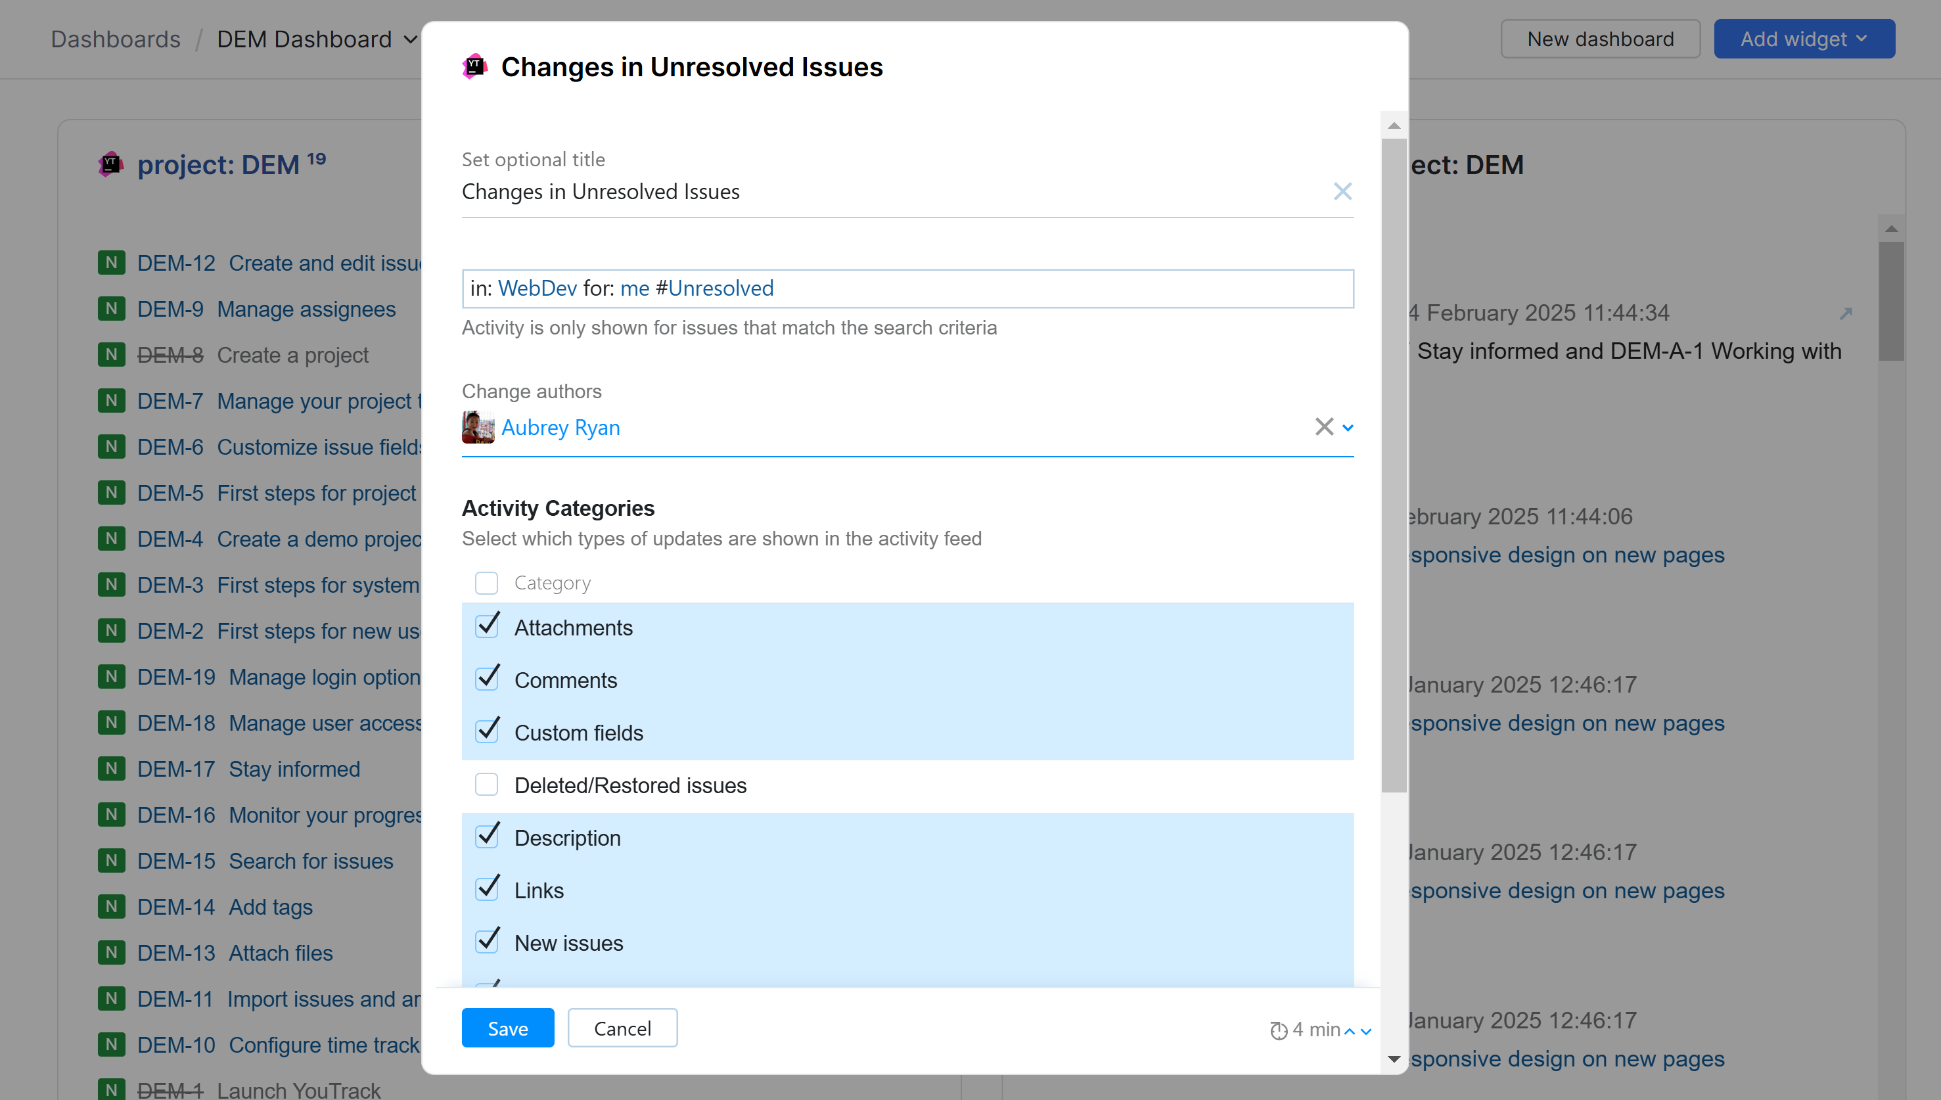
Task: Click the YouTrack icon beside project: DEM
Action: (x=111, y=164)
